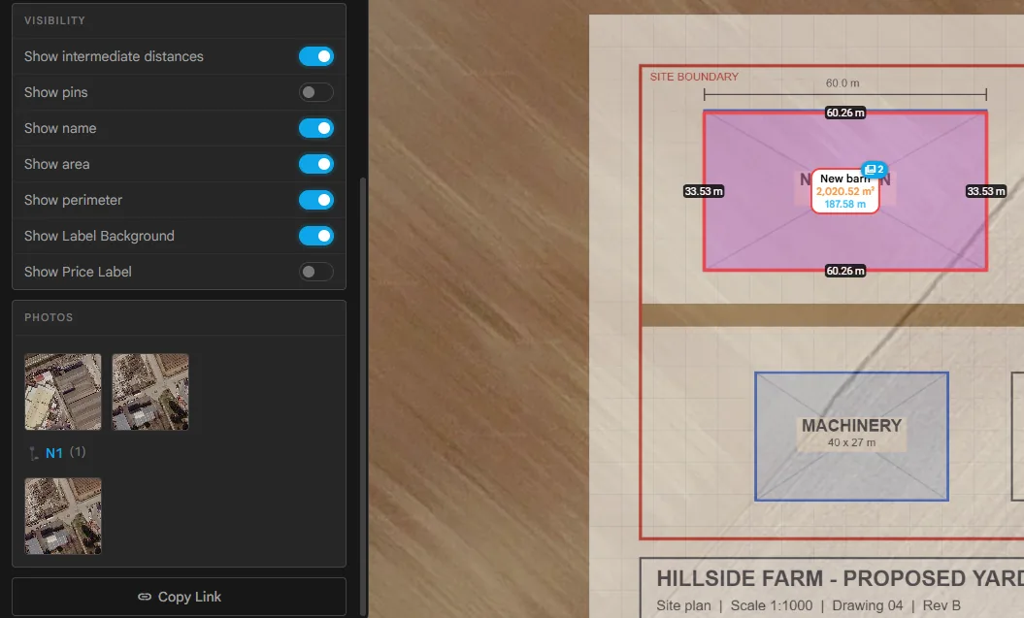Click the 40 x 27 m dimension text
Image resolution: width=1024 pixels, height=618 pixels.
pyautogui.click(x=851, y=442)
